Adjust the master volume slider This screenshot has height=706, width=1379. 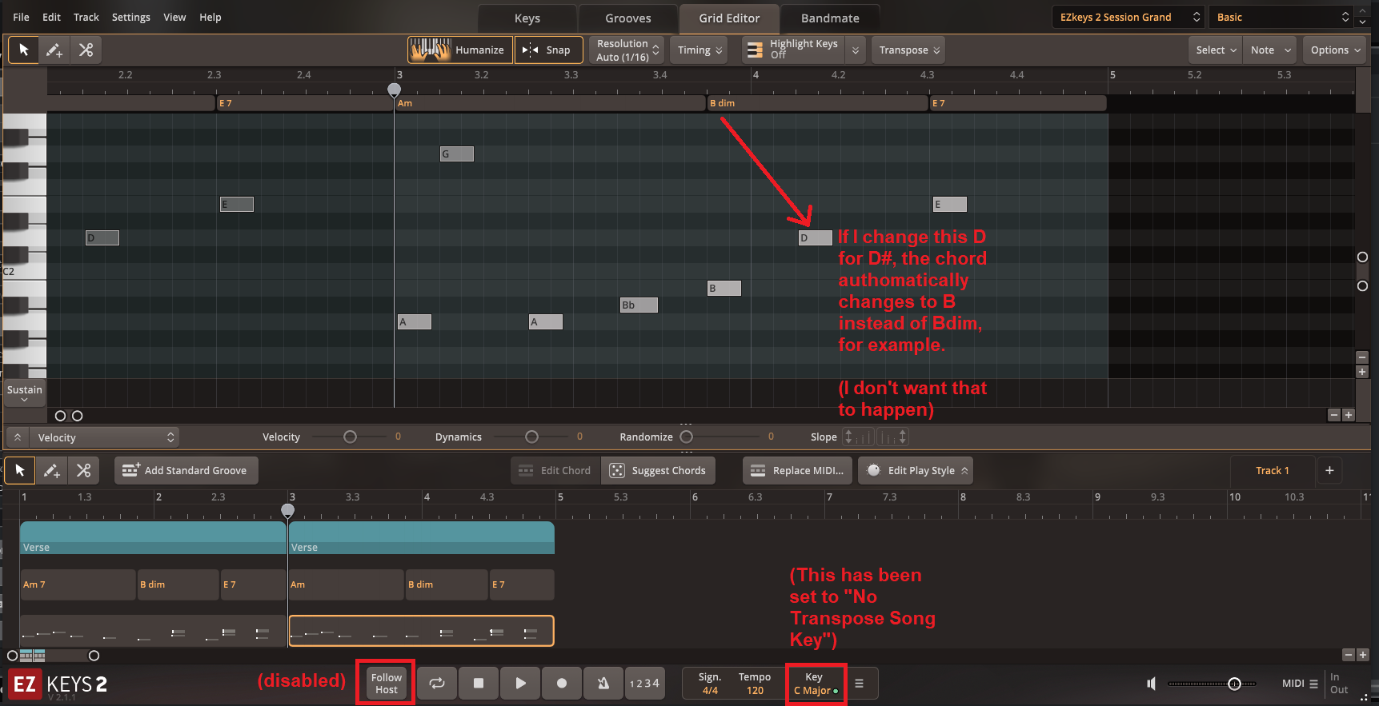coord(1234,684)
